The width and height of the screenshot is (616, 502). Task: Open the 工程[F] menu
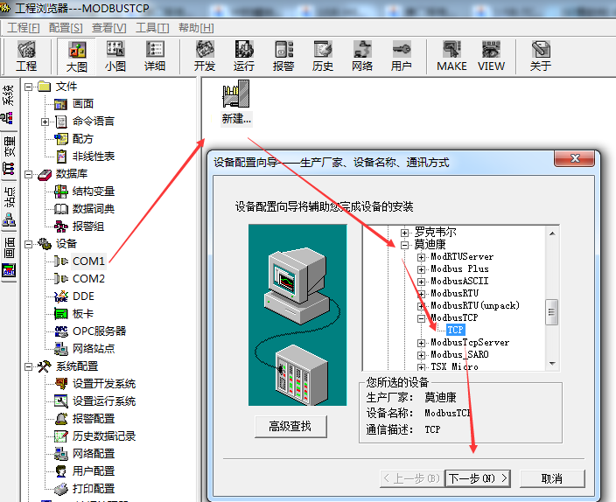23,28
